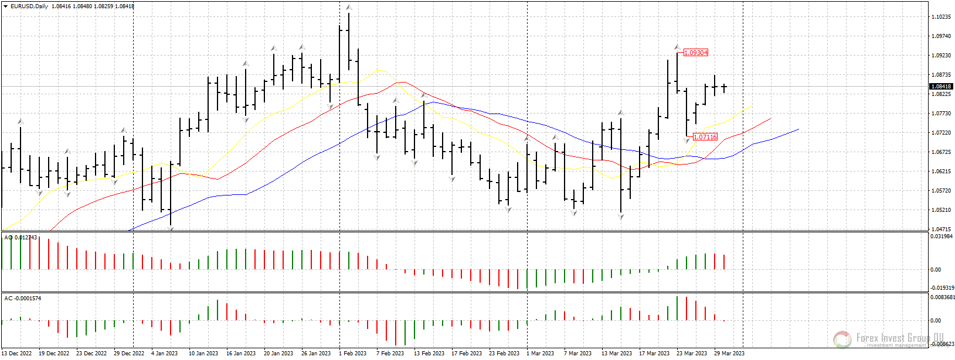Click the 29 Mar 2023 date label

tap(730, 354)
